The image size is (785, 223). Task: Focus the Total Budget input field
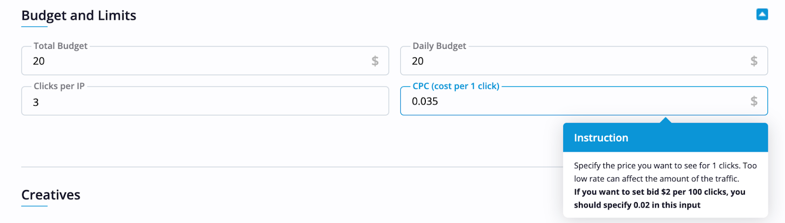(205, 61)
